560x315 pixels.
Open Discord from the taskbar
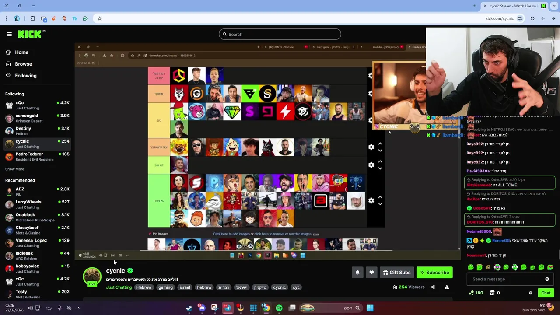coord(202,308)
